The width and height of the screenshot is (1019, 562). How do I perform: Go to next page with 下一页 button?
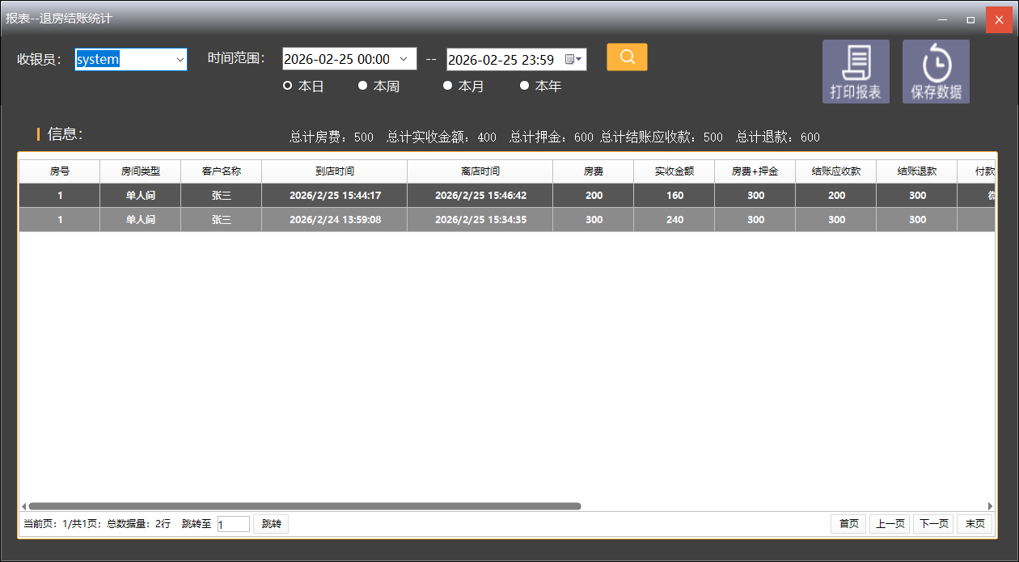click(x=932, y=524)
